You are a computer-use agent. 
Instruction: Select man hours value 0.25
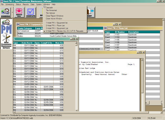[x=58, y=89]
